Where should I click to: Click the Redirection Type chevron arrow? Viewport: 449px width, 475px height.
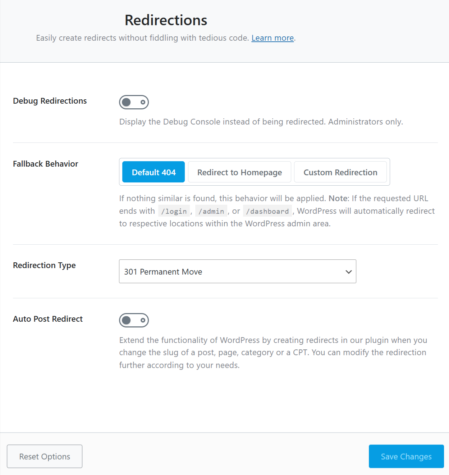(348, 272)
